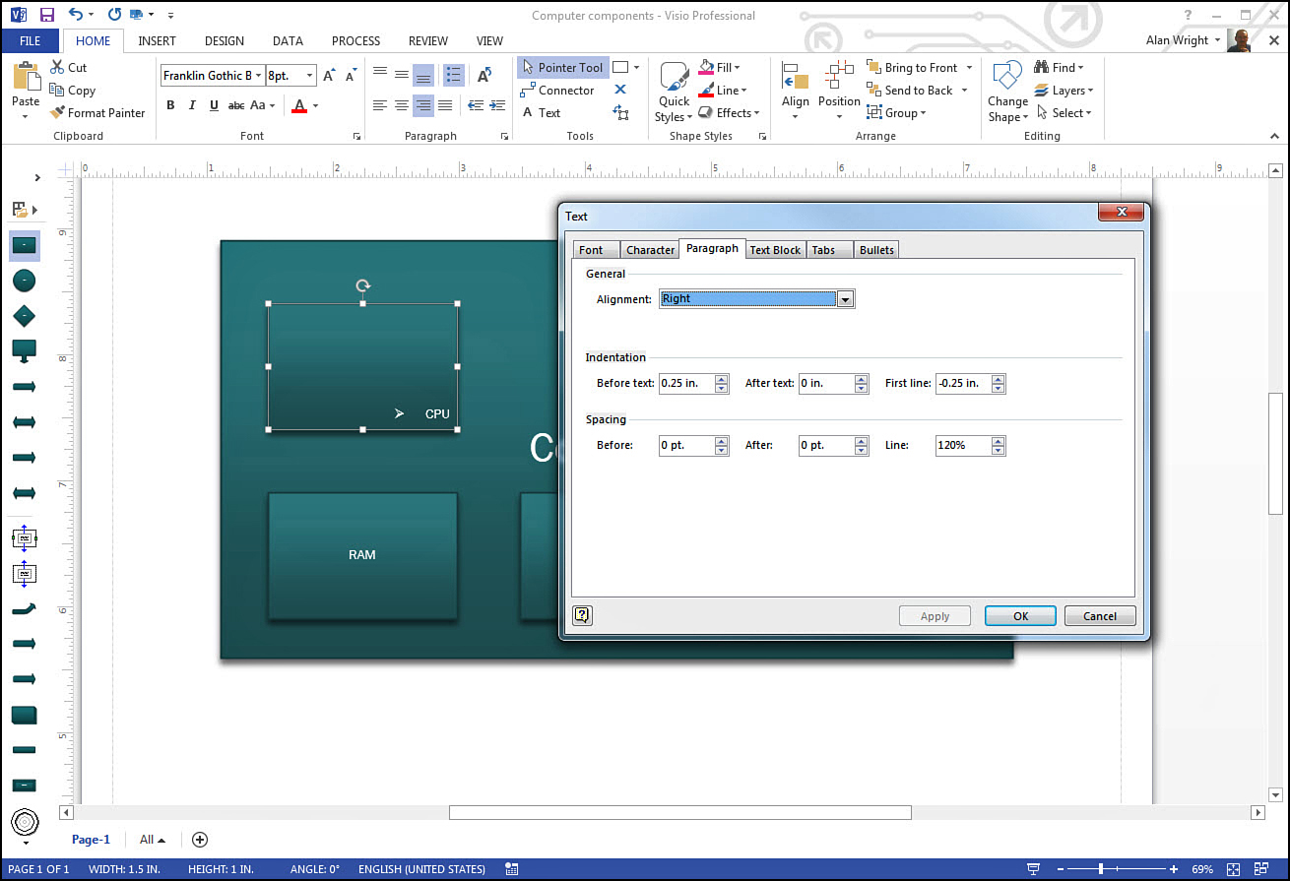Image resolution: width=1290 pixels, height=881 pixels.
Task: Open the Fill color dropdown
Action: click(720, 67)
